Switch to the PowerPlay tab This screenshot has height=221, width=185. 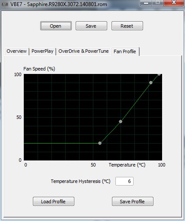coord(42,51)
